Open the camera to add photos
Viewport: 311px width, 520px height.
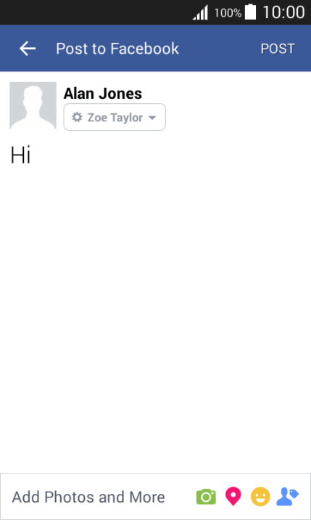click(206, 497)
